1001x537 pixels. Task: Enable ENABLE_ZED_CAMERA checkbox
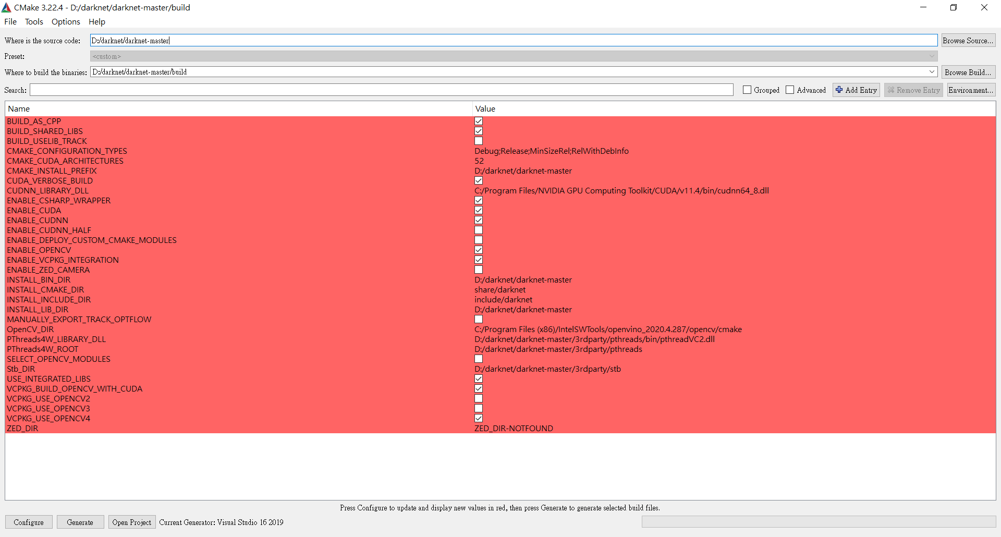pyautogui.click(x=479, y=270)
